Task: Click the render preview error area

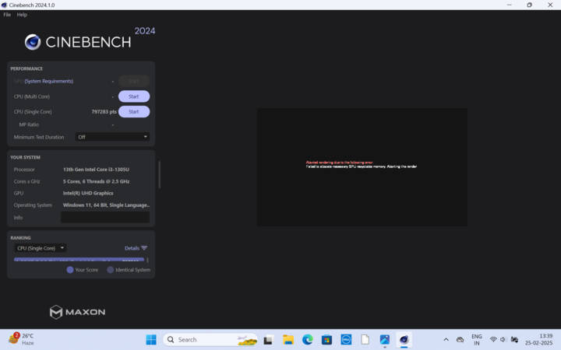Action: [362, 166]
